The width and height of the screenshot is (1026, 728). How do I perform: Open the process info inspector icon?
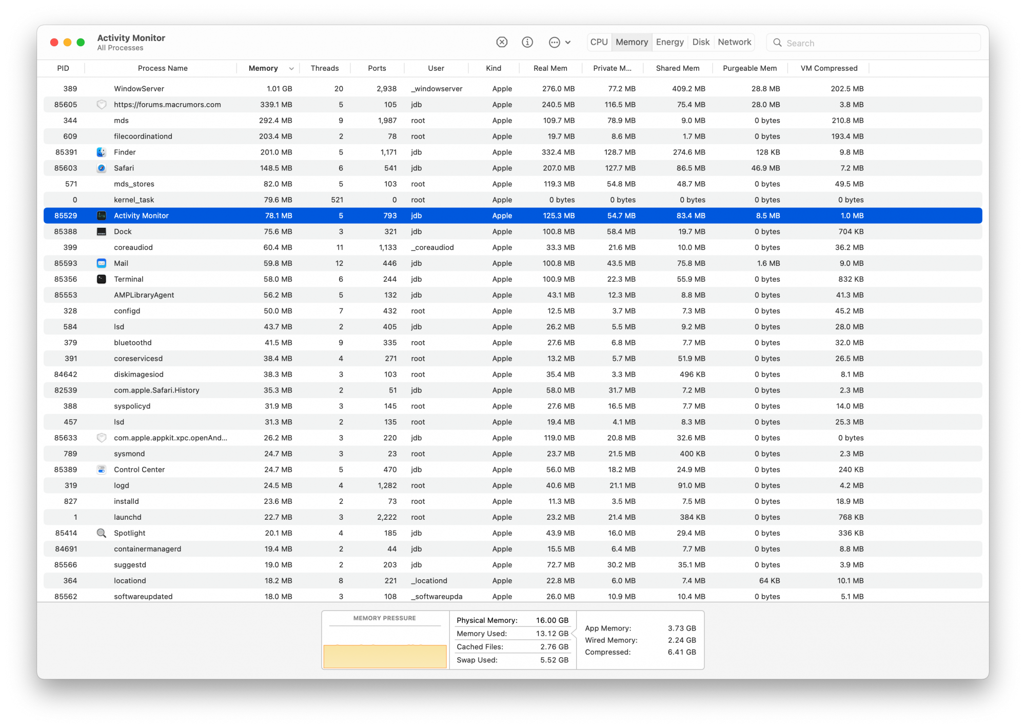(x=527, y=42)
